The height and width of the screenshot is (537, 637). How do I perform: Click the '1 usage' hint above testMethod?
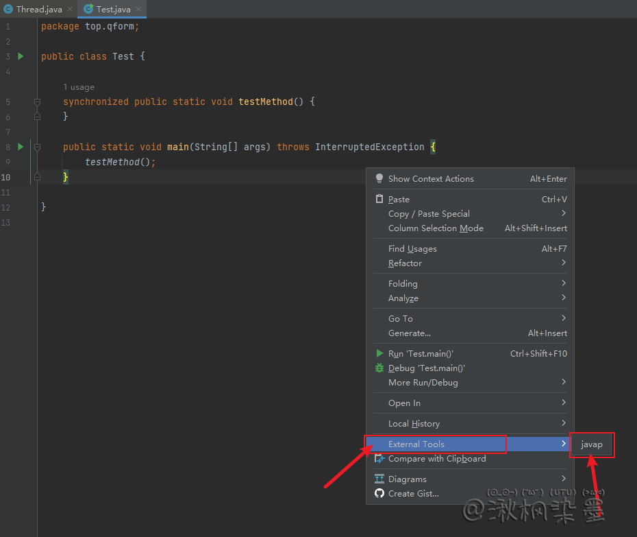[79, 87]
